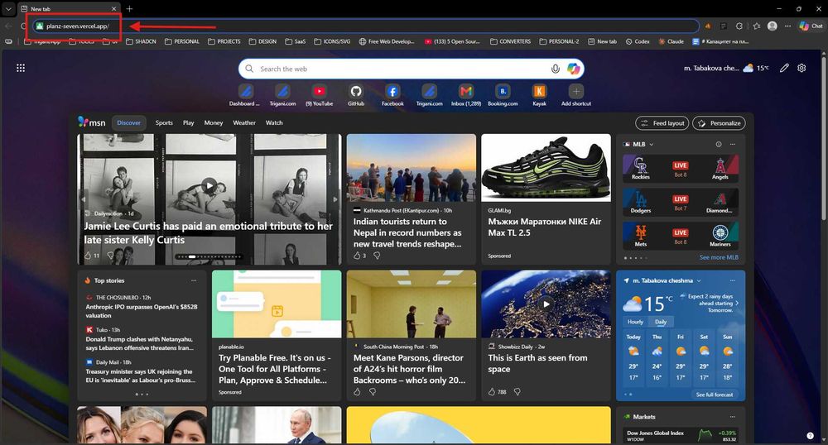Switch weather forecast to Hourly
The width and height of the screenshot is (828, 445).
pyautogui.click(x=635, y=322)
